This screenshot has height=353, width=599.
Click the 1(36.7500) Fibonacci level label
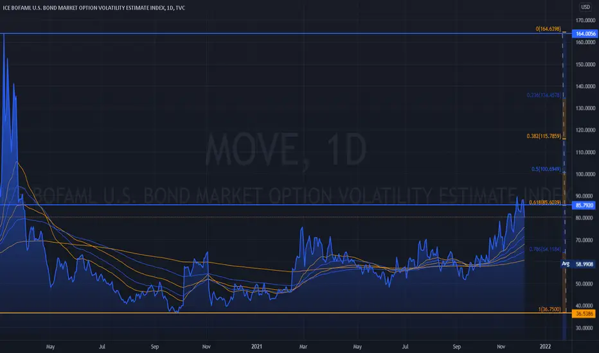[x=550, y=309]
